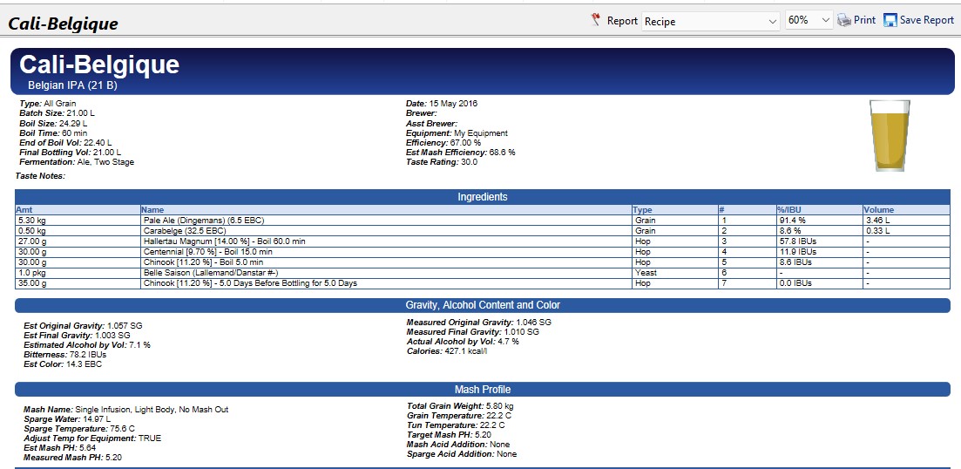The image size is (961, 469).
Task: Click the Volume column header
Action: coord(879,210)
